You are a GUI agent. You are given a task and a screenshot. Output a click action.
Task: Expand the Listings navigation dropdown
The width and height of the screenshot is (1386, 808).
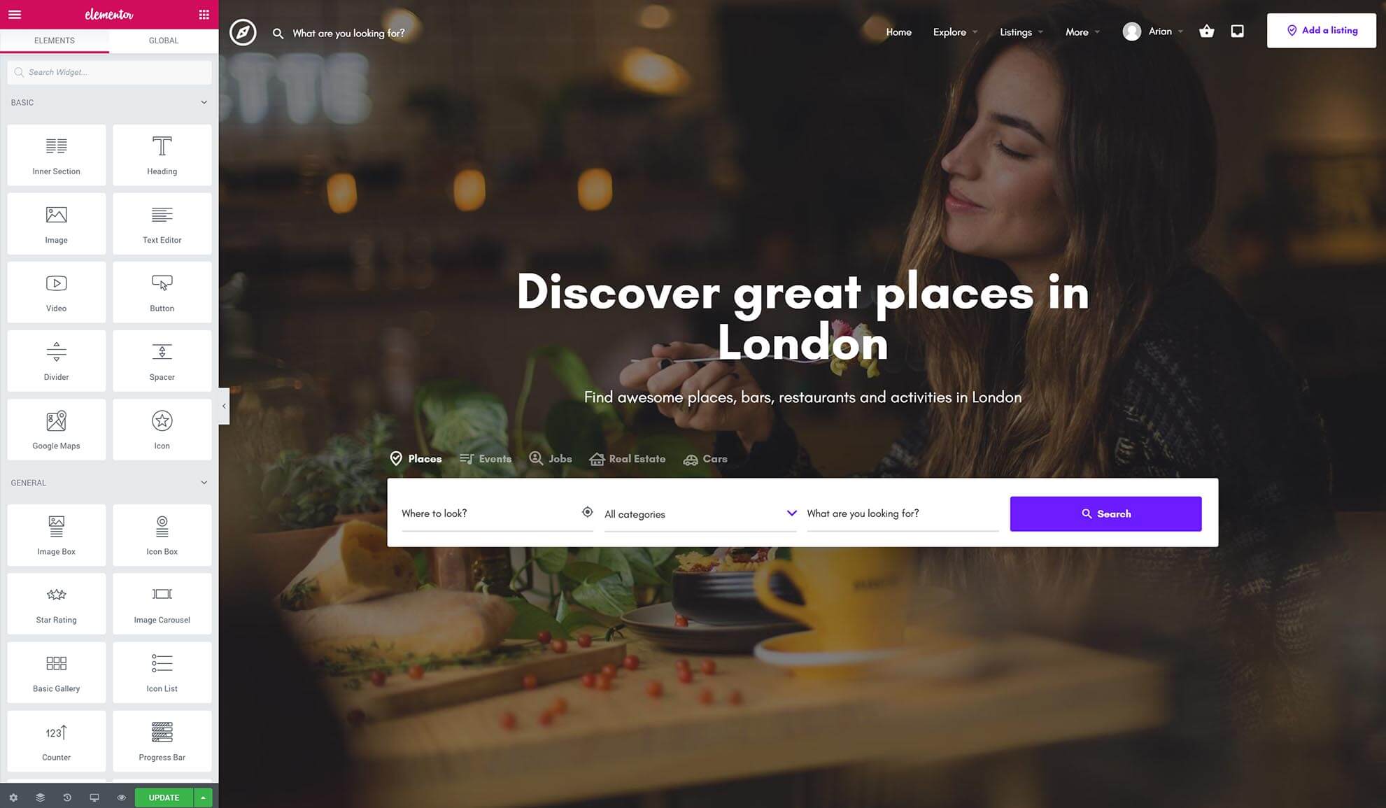tap(1021, 31)
